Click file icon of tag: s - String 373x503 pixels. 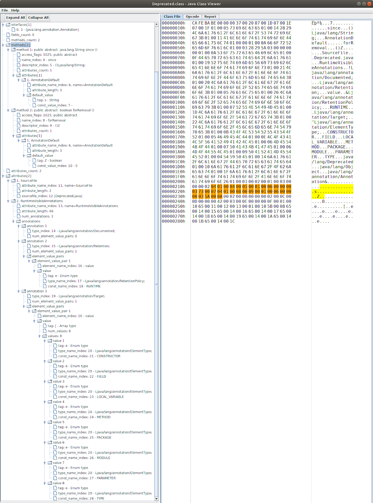(x=34, y=100)
